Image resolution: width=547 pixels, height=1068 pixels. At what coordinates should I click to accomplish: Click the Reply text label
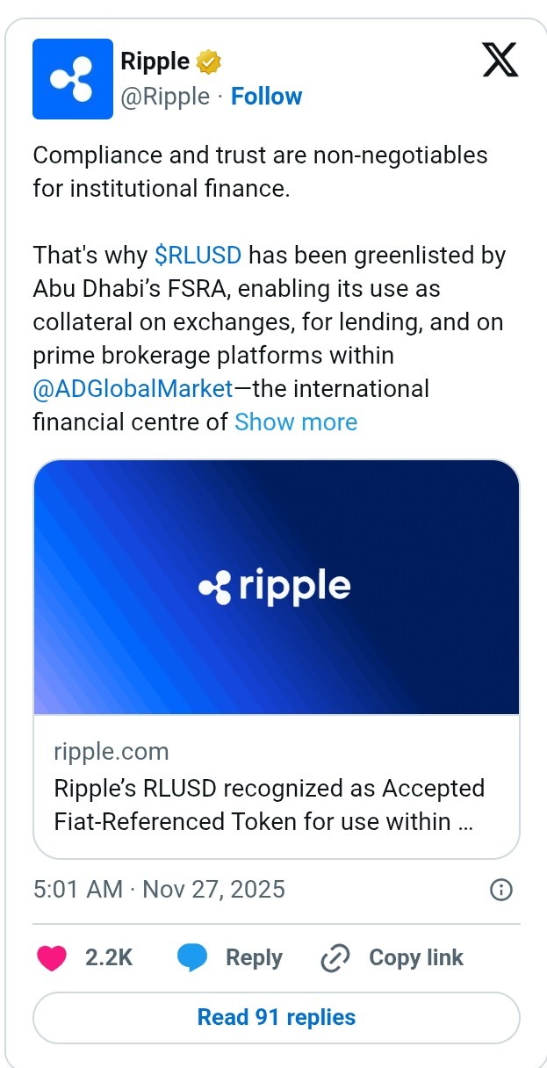(x=254, y=958)
